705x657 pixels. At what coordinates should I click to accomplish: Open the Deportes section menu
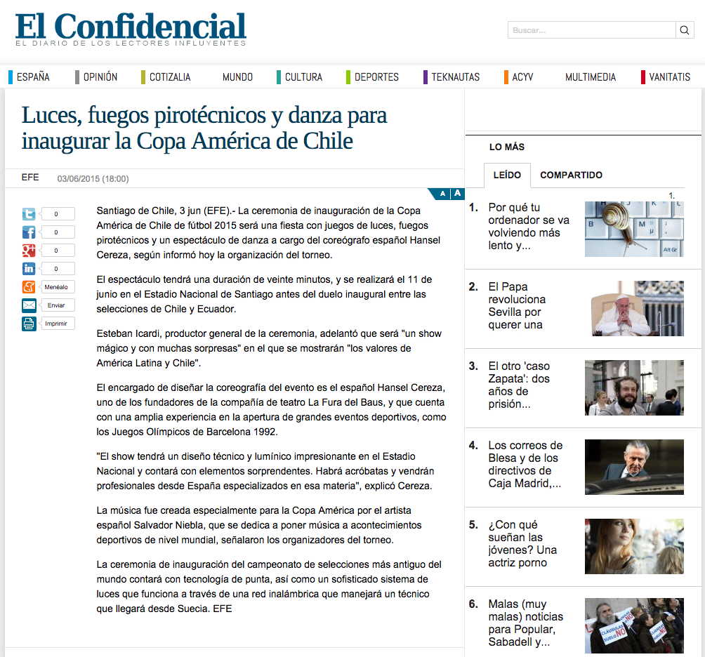[376, 77]
